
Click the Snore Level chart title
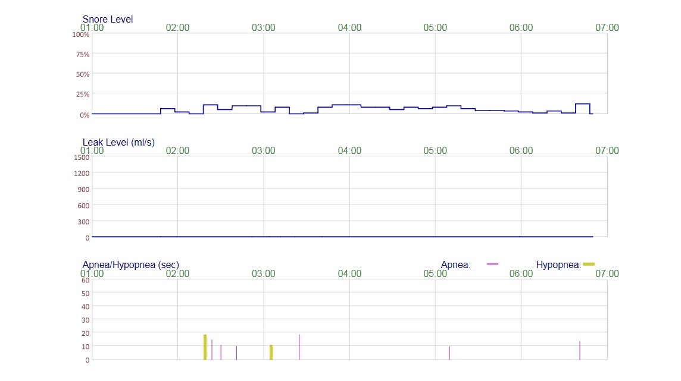107,19
